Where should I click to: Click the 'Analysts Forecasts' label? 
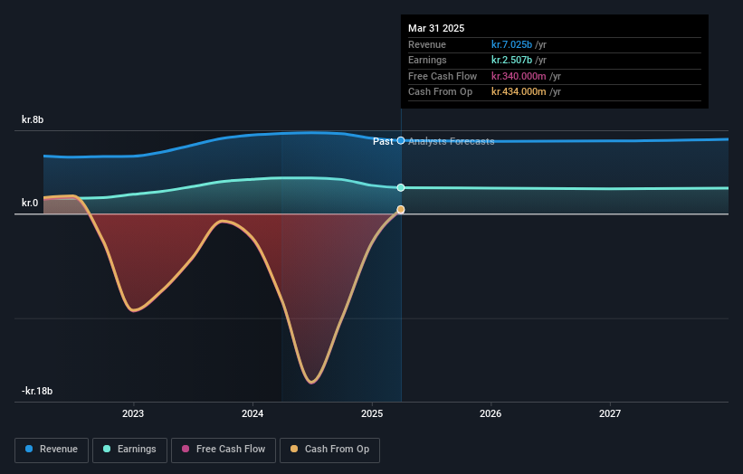click(x=451, y=141)
